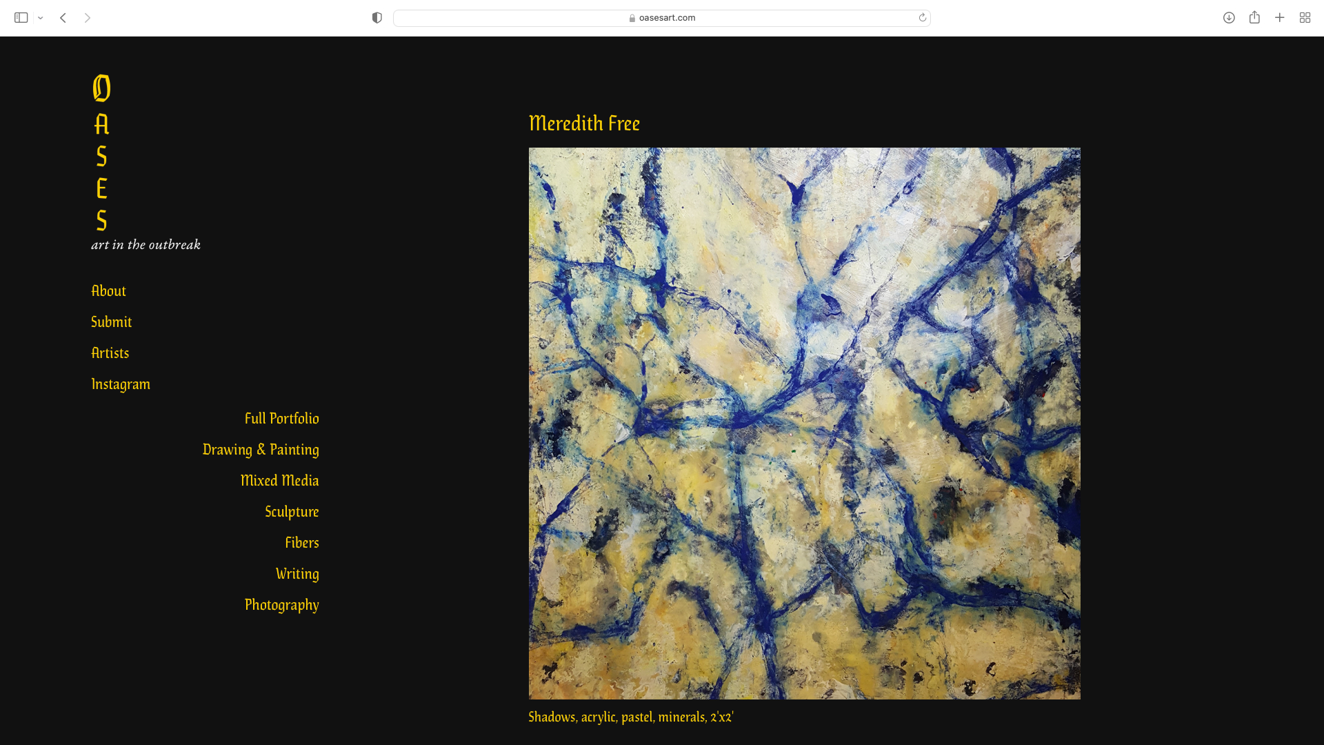1324x745 pixels.
Task: Reload the page with refresh icon
Action: 922,18
